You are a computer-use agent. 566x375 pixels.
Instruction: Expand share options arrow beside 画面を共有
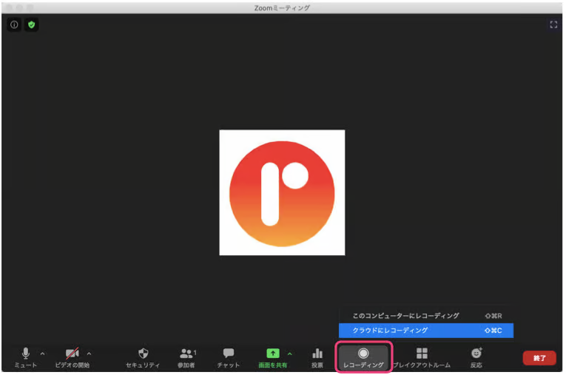(x=289, y=354)
